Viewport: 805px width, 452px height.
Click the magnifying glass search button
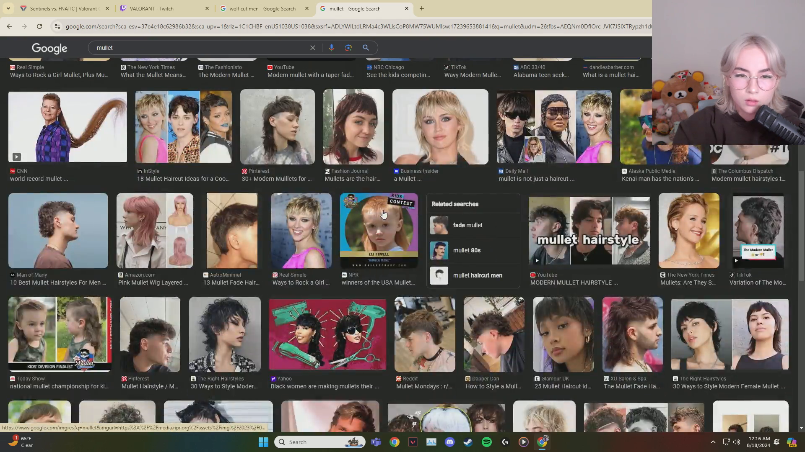[366, 48]
